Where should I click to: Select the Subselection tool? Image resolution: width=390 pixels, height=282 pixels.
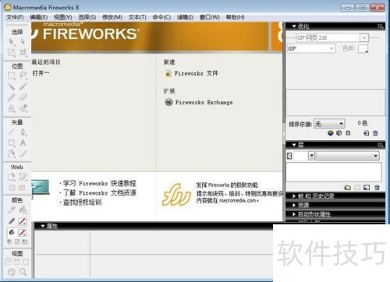[23, 41]
